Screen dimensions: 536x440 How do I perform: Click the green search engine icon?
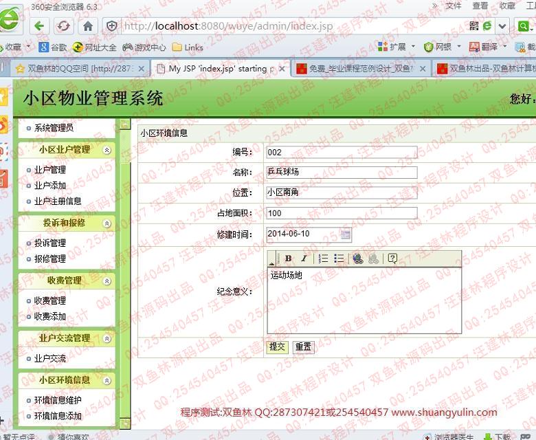point(523,26)
